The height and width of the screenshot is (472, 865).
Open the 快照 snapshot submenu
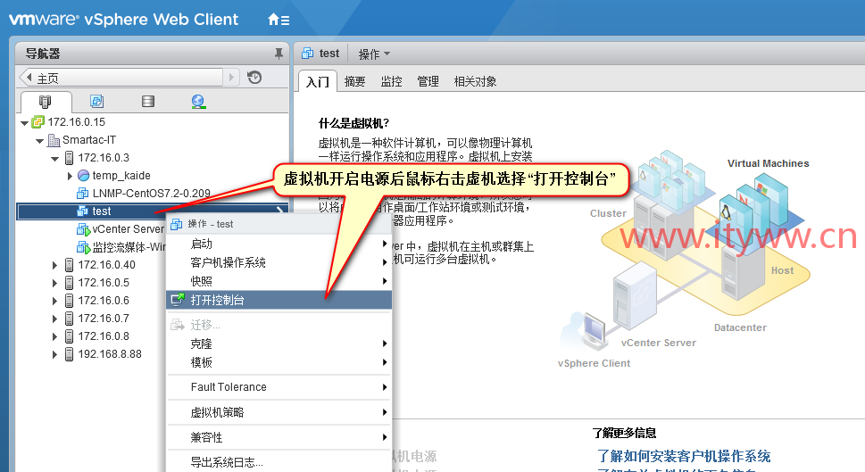point(279,281)
